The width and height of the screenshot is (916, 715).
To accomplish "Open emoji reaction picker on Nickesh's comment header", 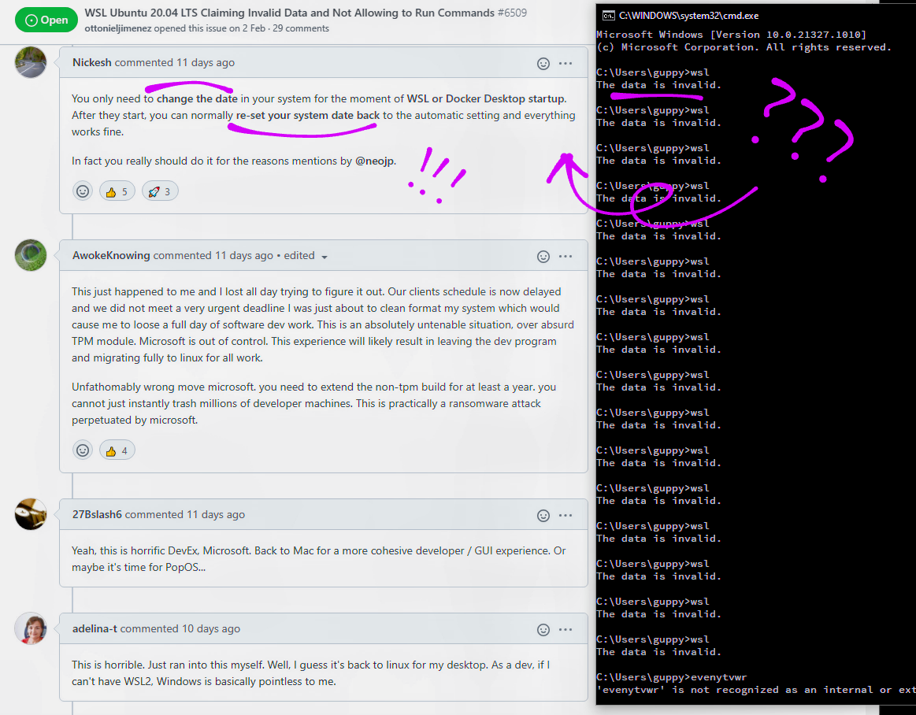I will pyautogui.click(x=543, y=63).
